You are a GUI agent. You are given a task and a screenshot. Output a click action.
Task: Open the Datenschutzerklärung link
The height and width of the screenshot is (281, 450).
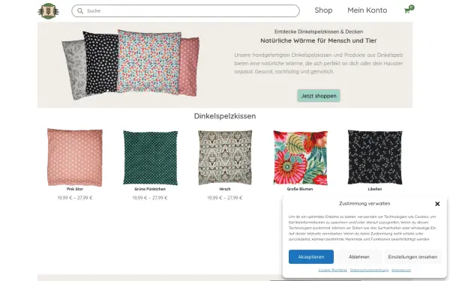pos(369,270)
